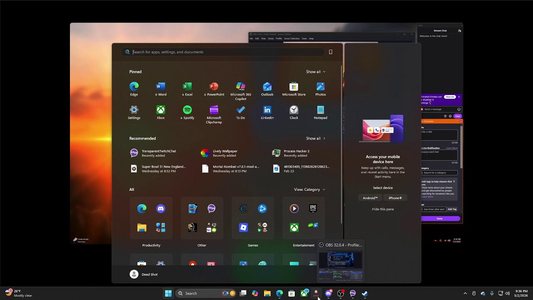The height and width of the screenshot is (300, 533).
Task: Open the volume control in system tray
Action: pos(507,293)
